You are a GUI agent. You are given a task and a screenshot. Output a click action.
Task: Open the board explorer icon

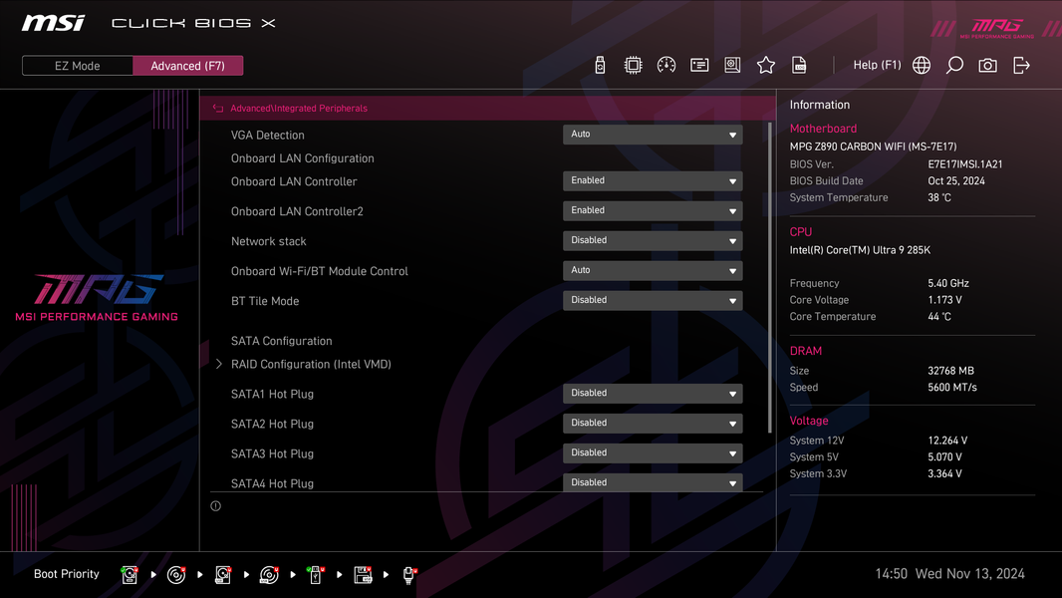click(732, 65)
